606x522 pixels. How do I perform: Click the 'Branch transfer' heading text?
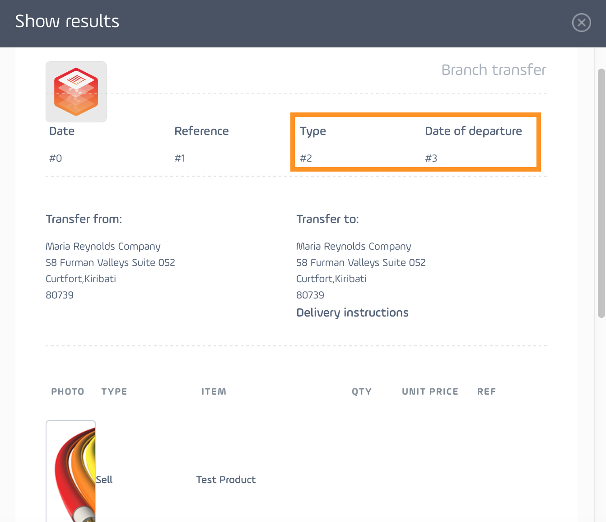coord(494,70)
